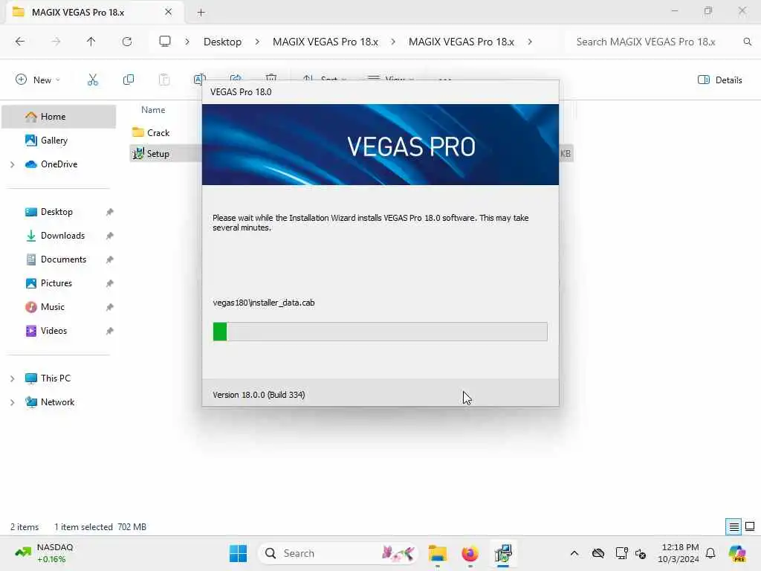
Task: Open the NASDAQ widget on taskbar
Action: [x=44, y=553]
